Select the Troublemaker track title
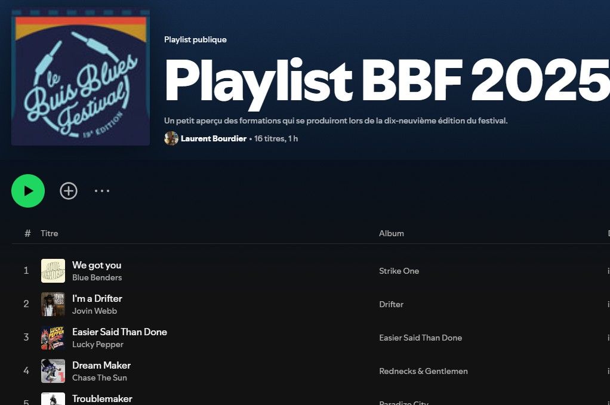Viewport: 610px width, 405px height. point(102,399)
